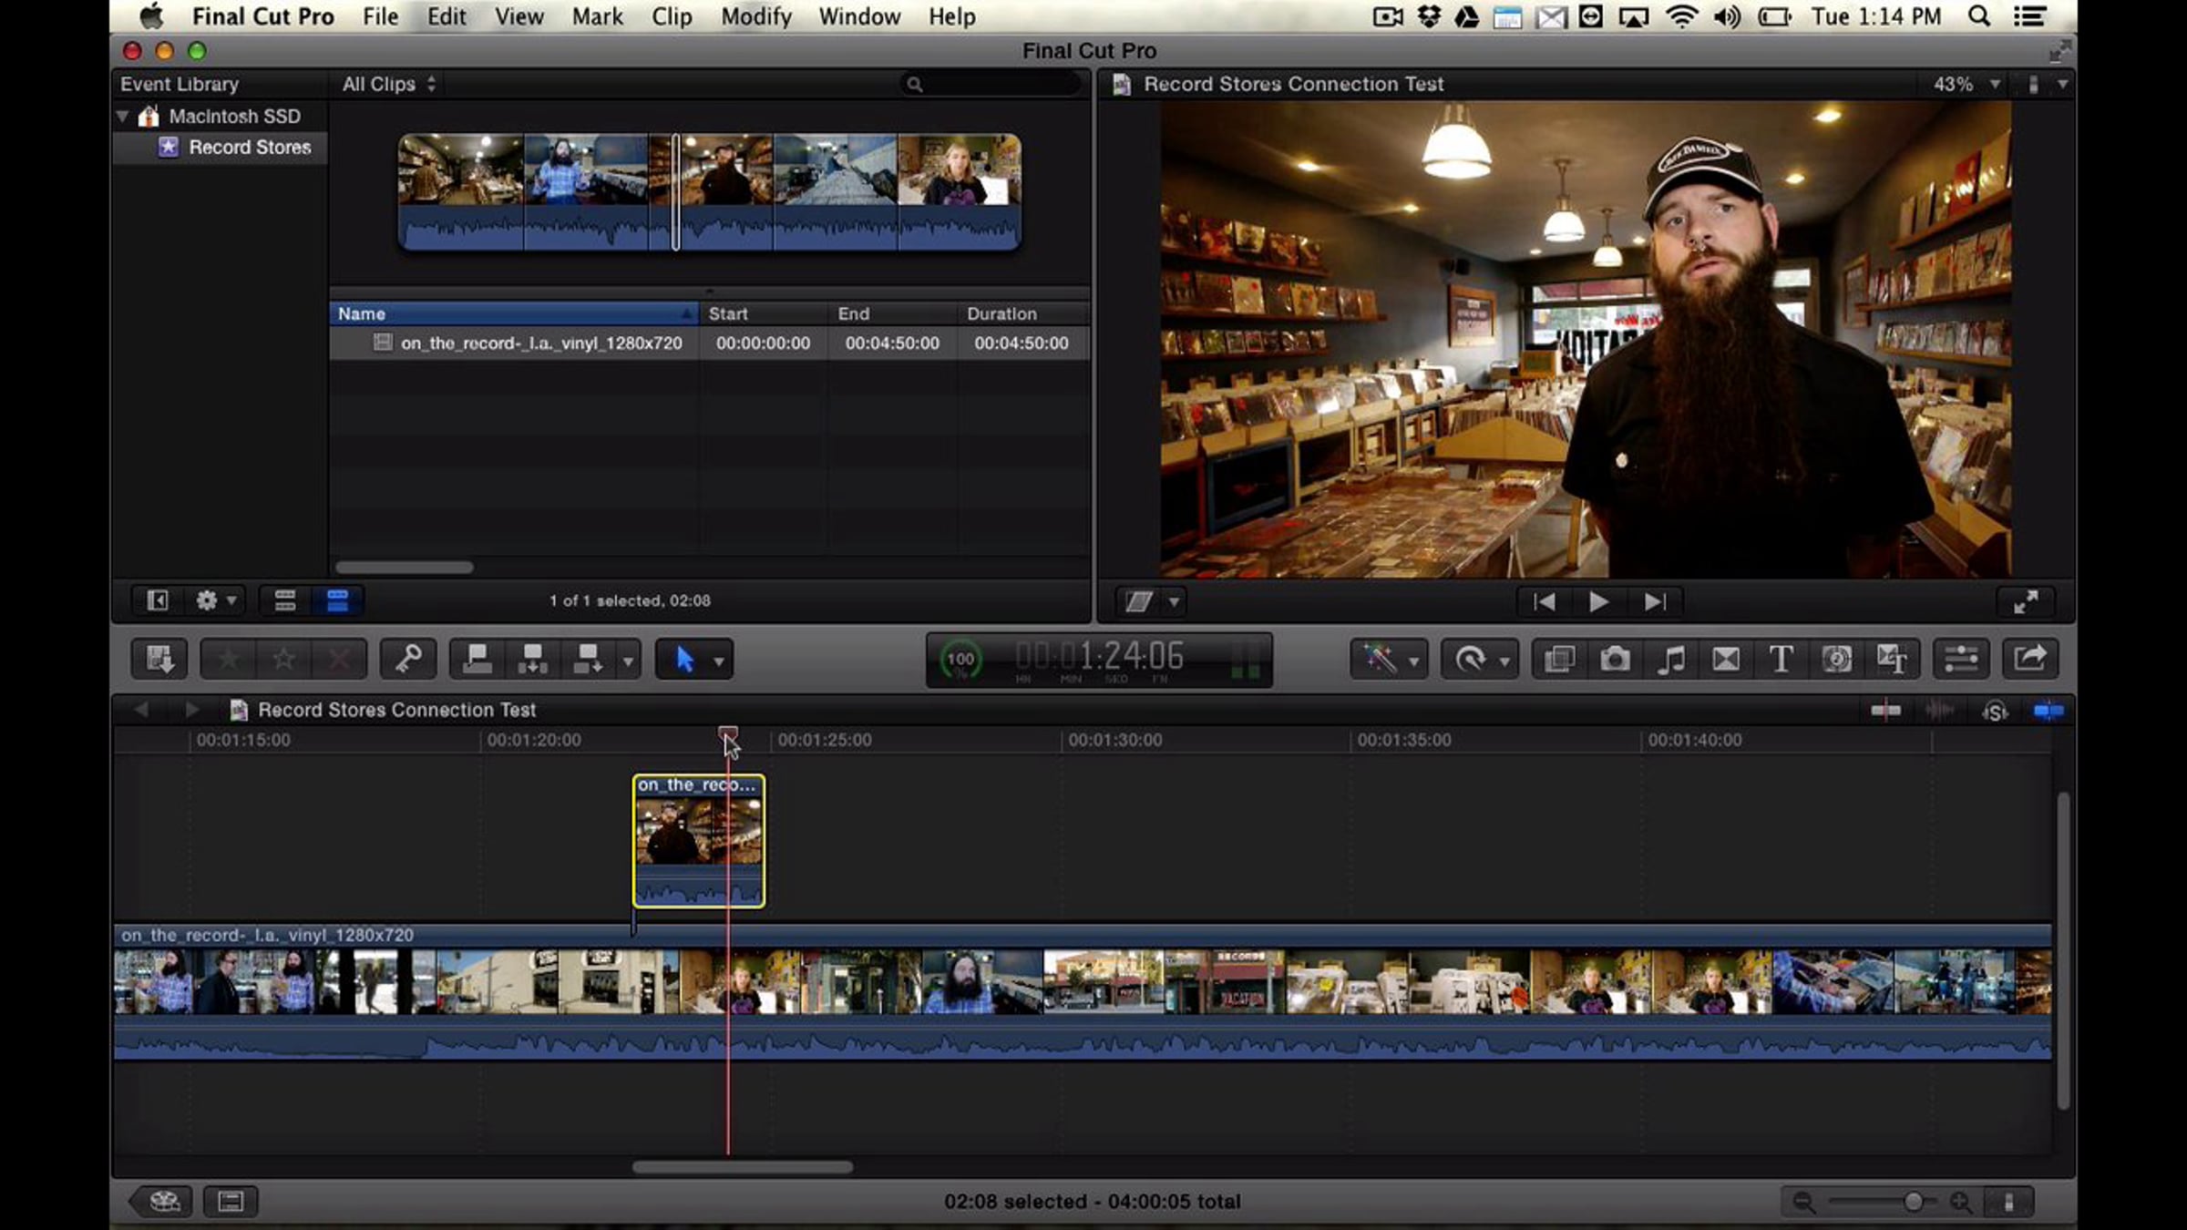
Task: Toggle video skimming in timeline
Action: click(x=1884, y=710)
